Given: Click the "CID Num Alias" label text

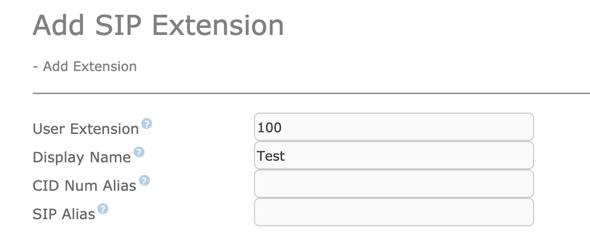Looking at the screenshot, I should pyautogui.click(x=84, y=186).
